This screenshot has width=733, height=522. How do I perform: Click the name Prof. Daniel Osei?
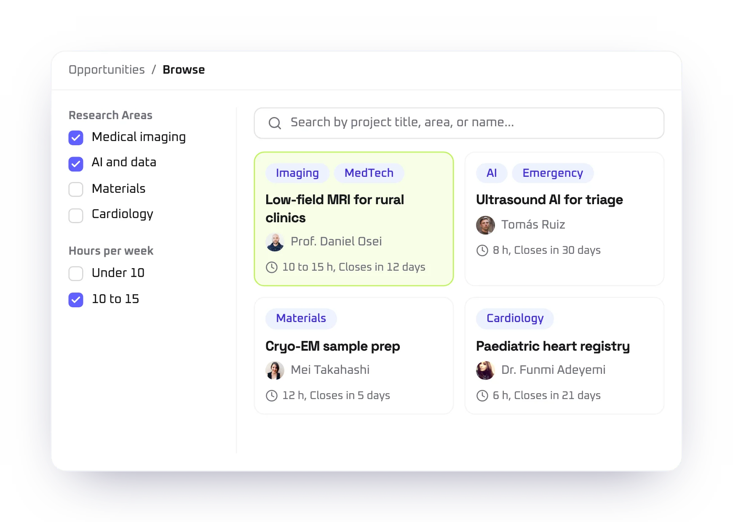(336, 242)
